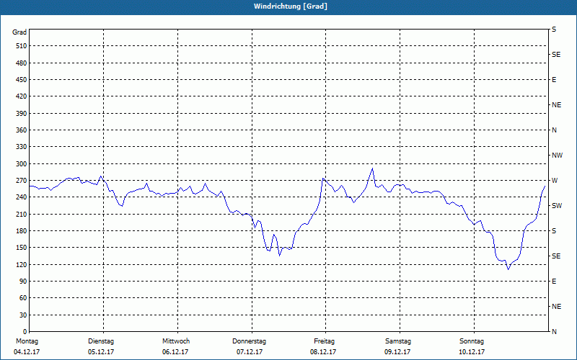The width and height of the screenshot is (577, 360).
Task: Select the '450' y-axis value
Action: (x=22, y=80)
